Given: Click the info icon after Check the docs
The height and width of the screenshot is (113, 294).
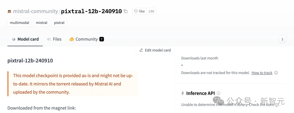Looking at the screenshot, I should tap(277, 105).
